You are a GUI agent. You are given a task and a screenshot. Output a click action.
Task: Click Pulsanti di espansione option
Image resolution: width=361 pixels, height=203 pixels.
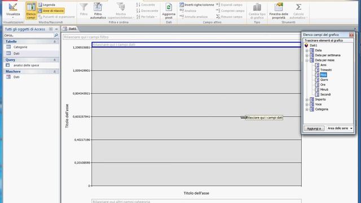tap(56, 17)
